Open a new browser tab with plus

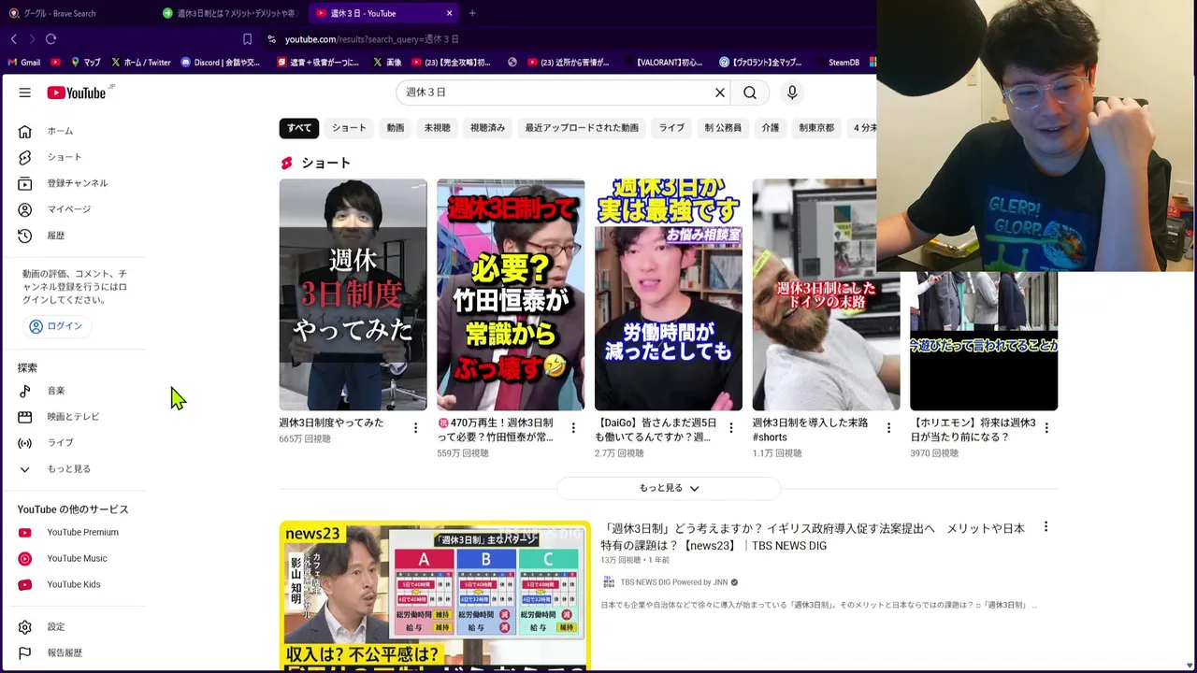pos(472,13)
